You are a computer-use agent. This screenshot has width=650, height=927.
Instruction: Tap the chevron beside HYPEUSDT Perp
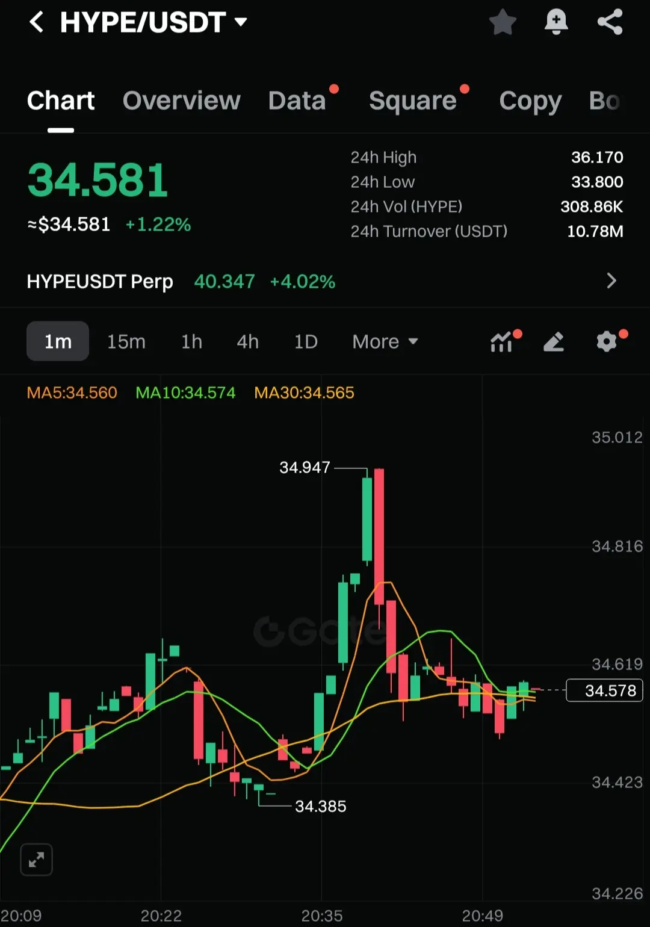pos(611,281)
